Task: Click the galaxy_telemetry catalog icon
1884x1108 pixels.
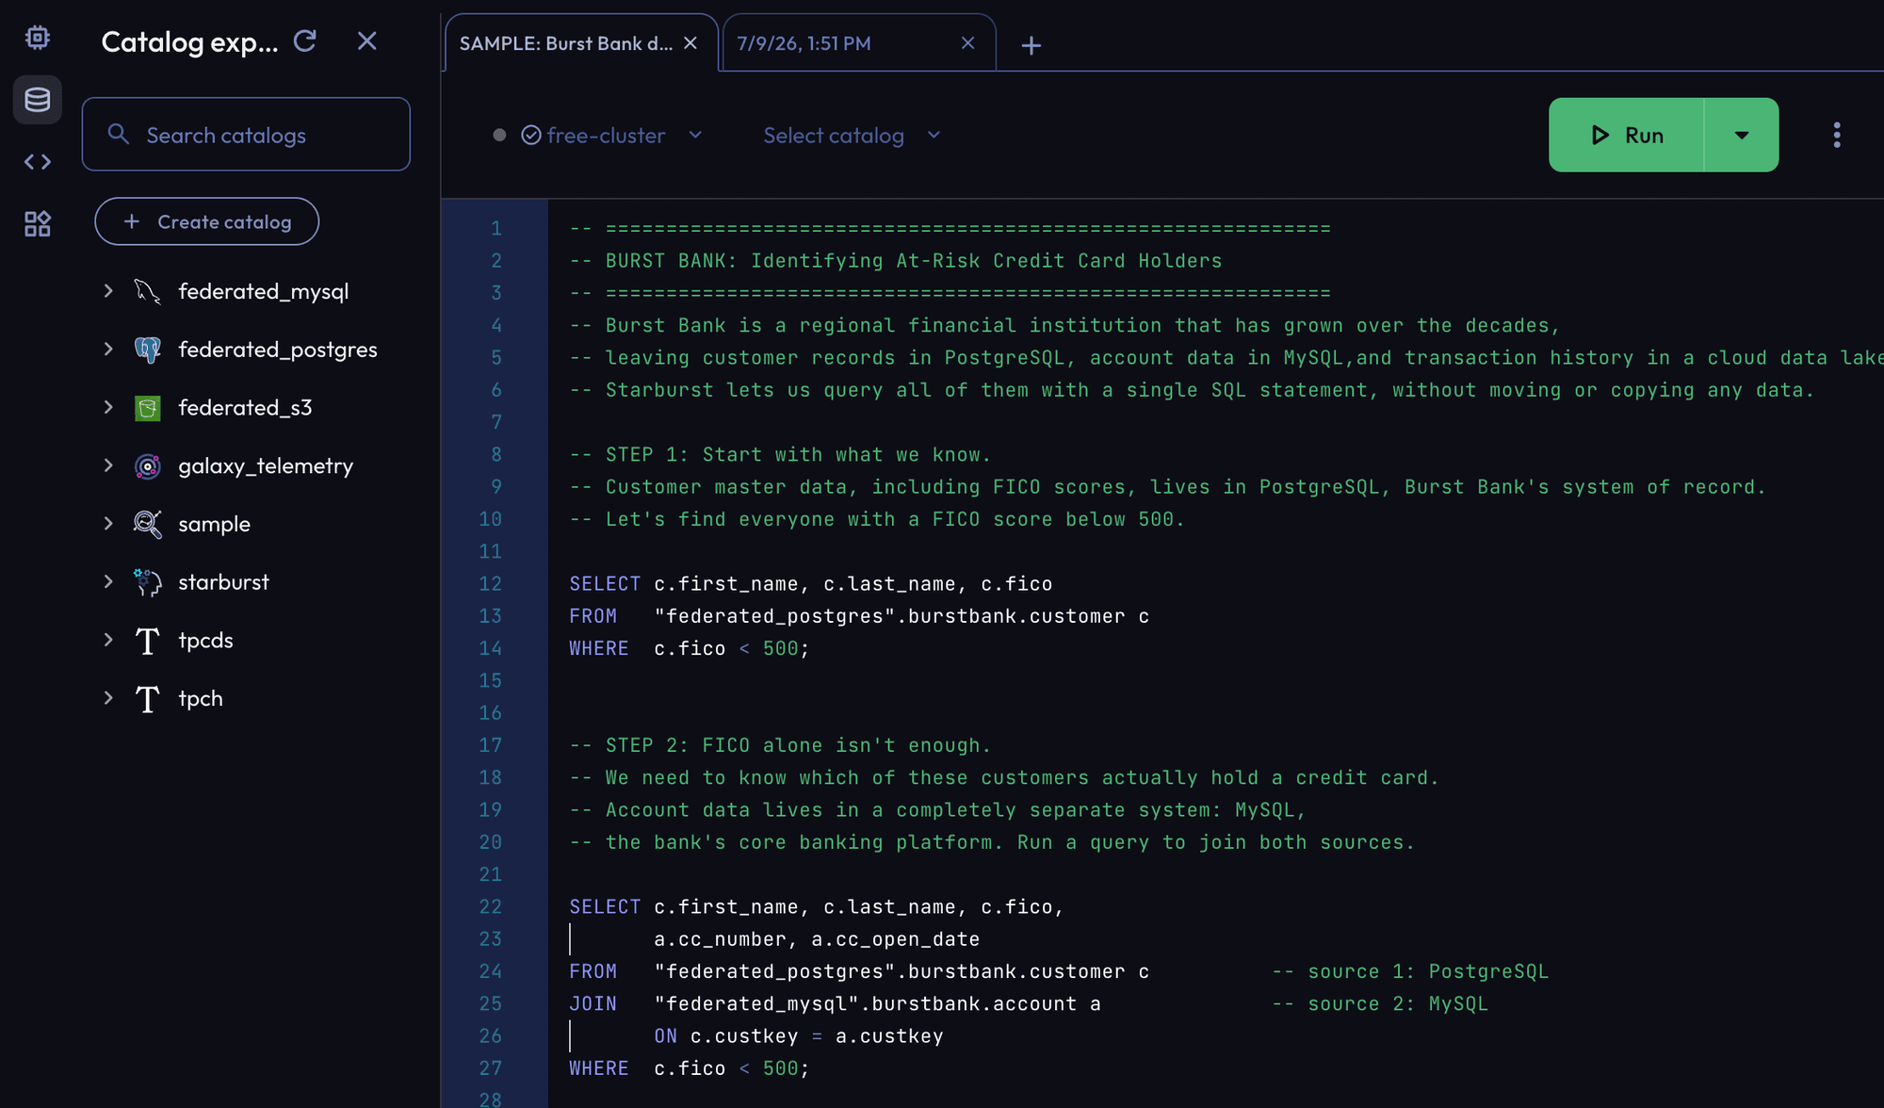Action: 148,466
